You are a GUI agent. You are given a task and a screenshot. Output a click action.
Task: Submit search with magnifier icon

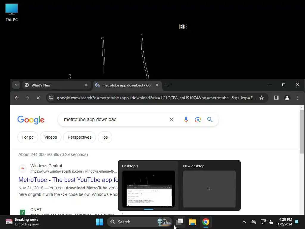210,120
